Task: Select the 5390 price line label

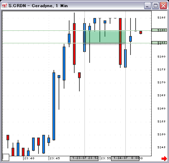Action: [x=159, y=30]
